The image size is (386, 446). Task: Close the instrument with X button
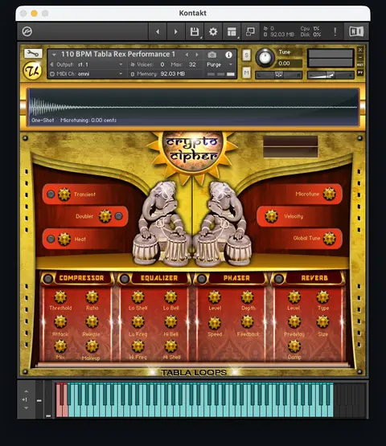[360, 50]
